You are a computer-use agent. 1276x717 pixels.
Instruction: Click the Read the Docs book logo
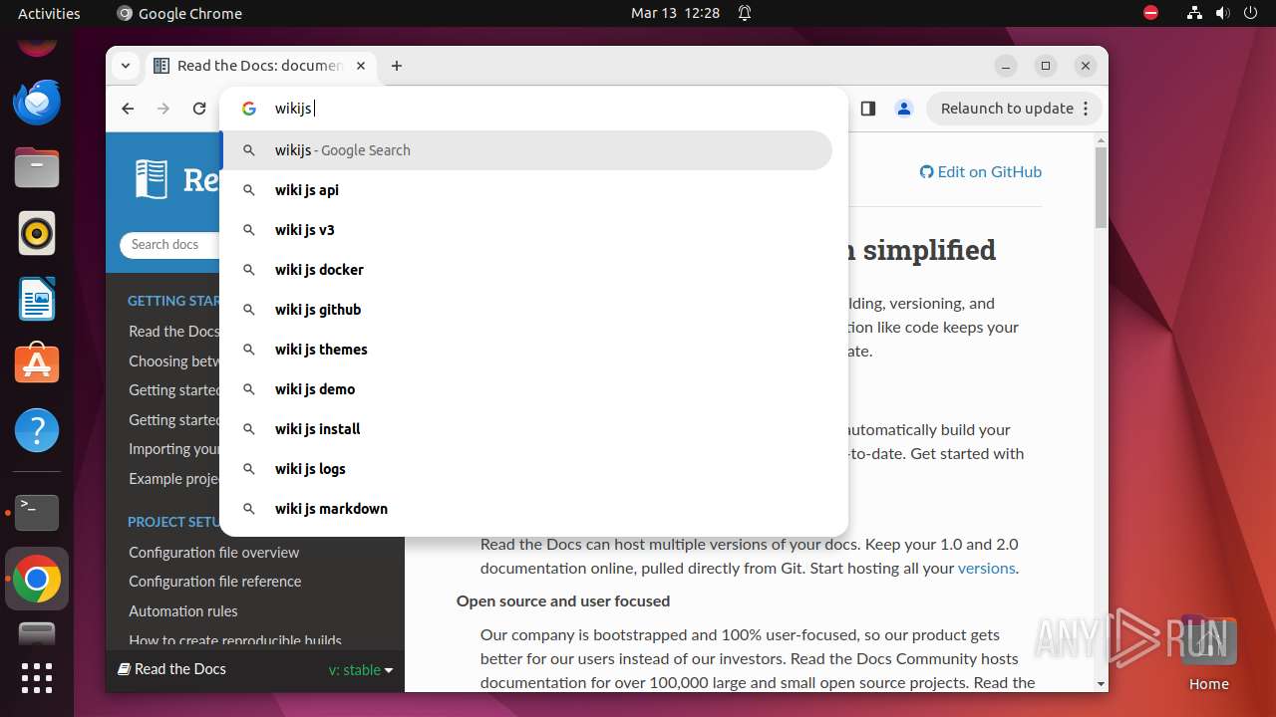point(152,179)
